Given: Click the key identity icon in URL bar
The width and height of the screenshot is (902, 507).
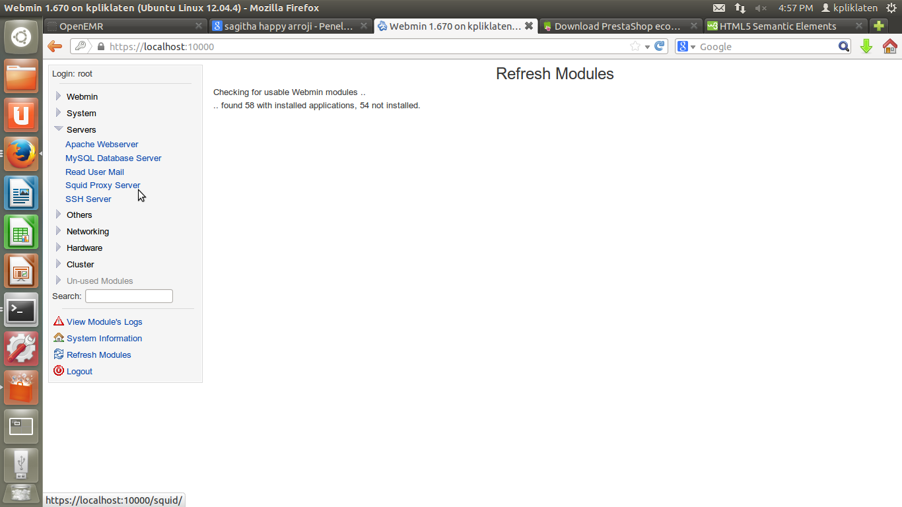Looking at the screenshot, I should pyautogui.click(x=80, y=46).
